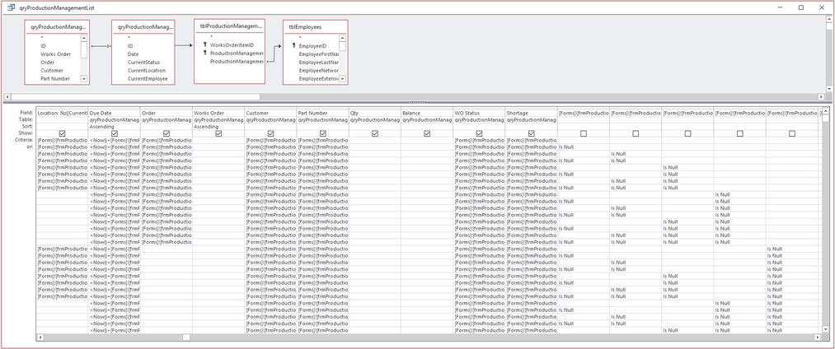
Task: Toggle the Show checkbox for the Part Number column
Action: click(323, 133)
